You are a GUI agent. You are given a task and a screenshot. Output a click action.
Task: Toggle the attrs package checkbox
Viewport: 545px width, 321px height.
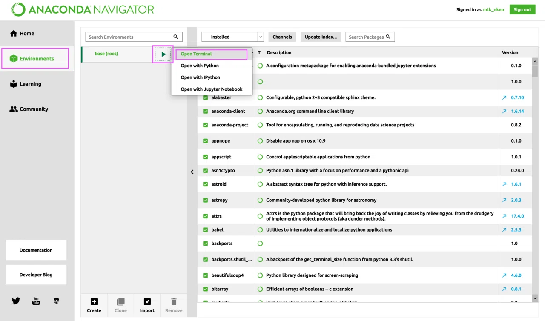[x=205, y=216]
